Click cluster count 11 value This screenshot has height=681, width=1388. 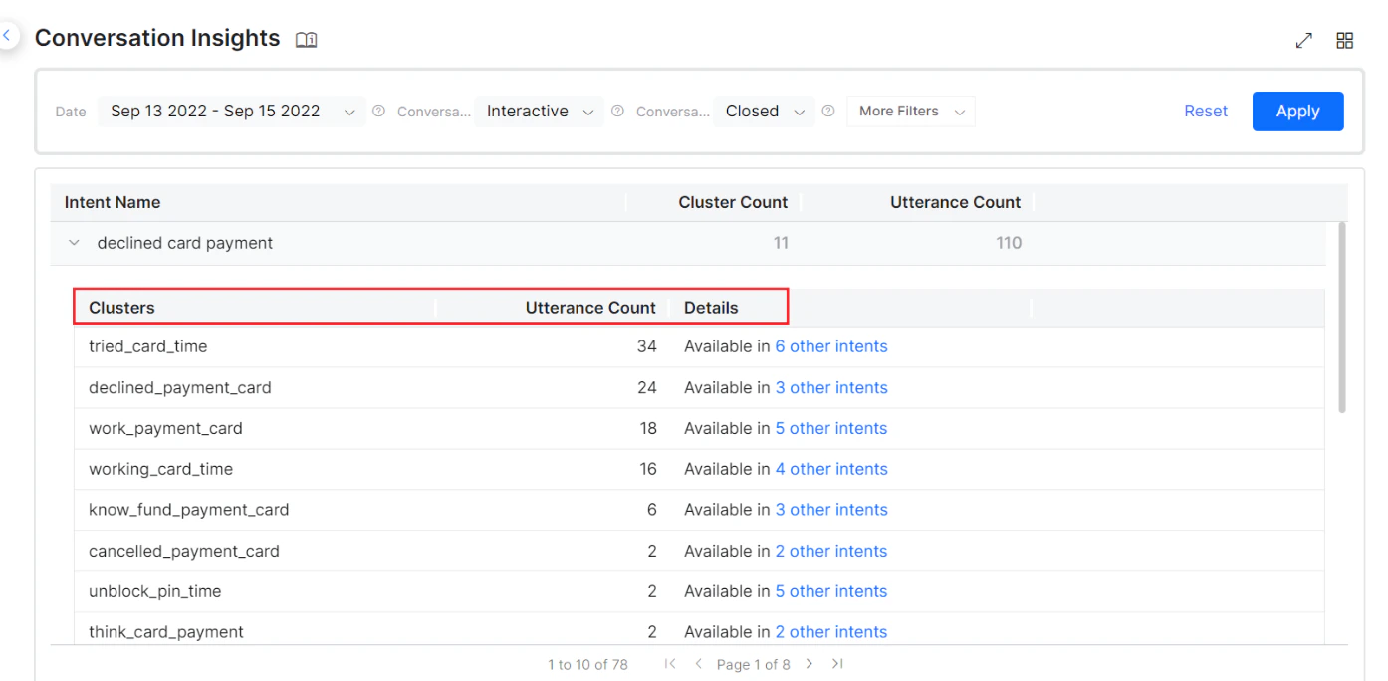click(781, 243)
